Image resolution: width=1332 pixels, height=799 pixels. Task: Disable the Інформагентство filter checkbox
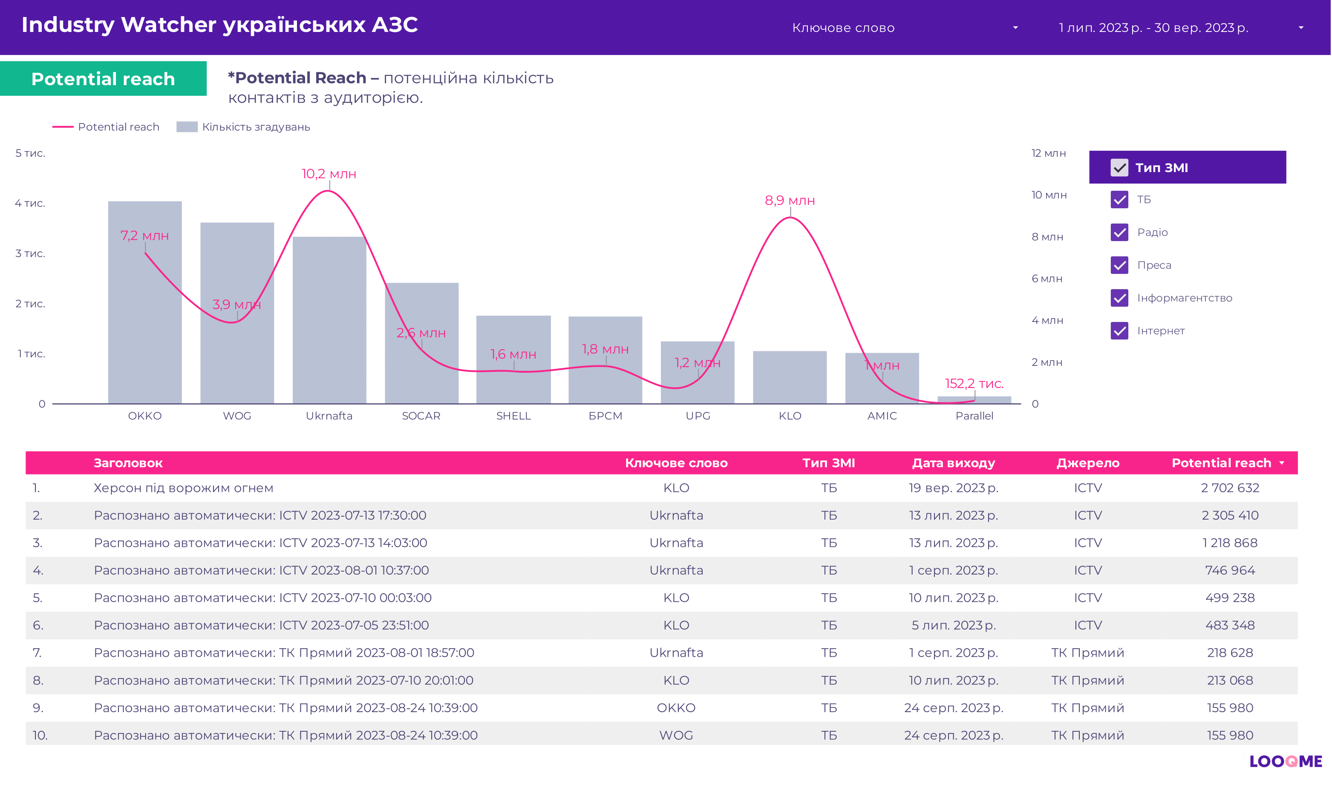[1119, 298]
